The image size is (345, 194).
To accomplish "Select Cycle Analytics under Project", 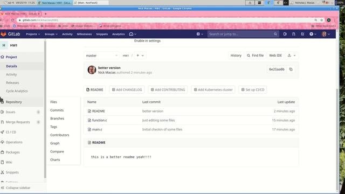I will coord(22,91).
